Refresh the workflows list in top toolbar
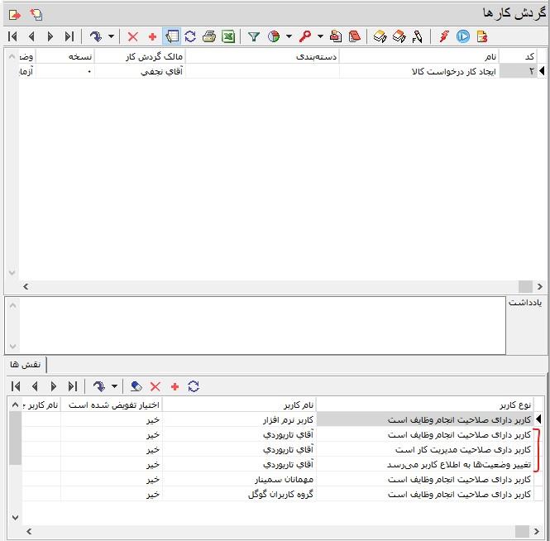Viewport: 550px width, 541px height. pos(190,36)
